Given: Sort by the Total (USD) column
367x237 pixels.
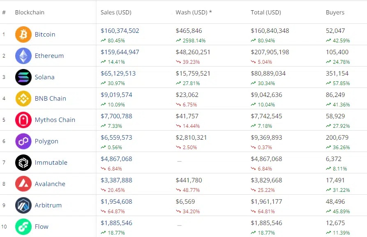Looking at the screenshot, I should point(265,12).
